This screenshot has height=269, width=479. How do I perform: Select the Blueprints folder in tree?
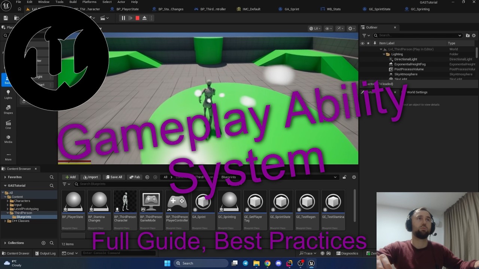pyautogui.click(x=24, y=217)
